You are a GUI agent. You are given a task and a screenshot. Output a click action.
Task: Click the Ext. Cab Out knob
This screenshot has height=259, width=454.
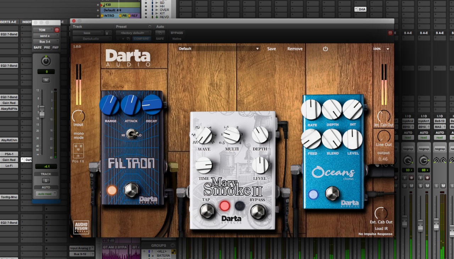click(x=381, y=213)
